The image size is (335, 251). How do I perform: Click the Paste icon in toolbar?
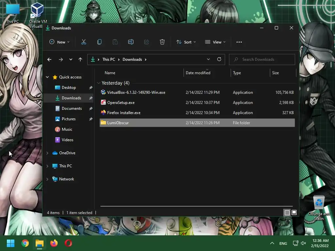(115, 42)
